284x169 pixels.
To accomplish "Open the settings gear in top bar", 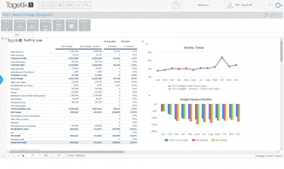I will click(x=60, y=5).
